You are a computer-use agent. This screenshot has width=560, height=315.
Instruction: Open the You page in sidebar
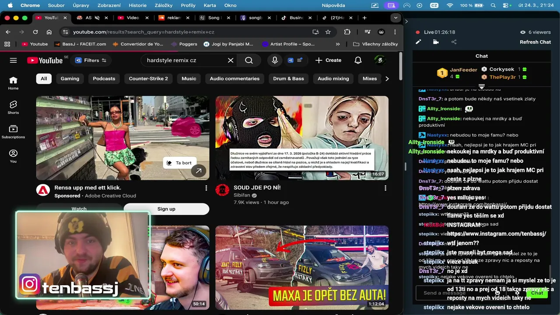click(13, 156)
